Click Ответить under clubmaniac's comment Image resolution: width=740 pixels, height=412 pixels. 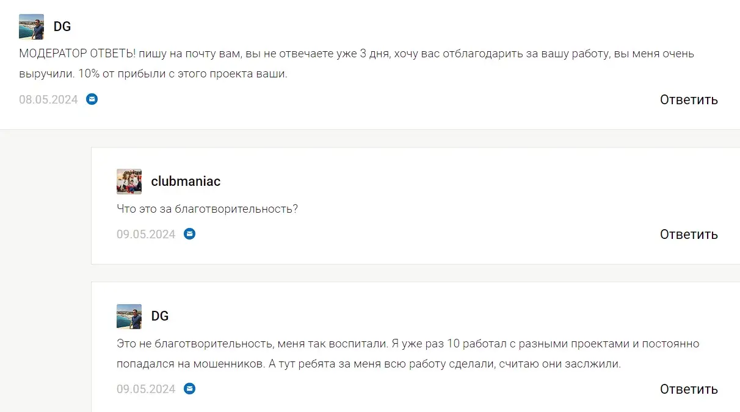[x=689, y=234]
